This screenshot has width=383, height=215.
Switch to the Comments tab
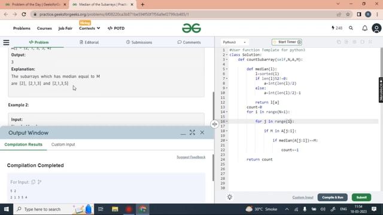click(189, 42)
